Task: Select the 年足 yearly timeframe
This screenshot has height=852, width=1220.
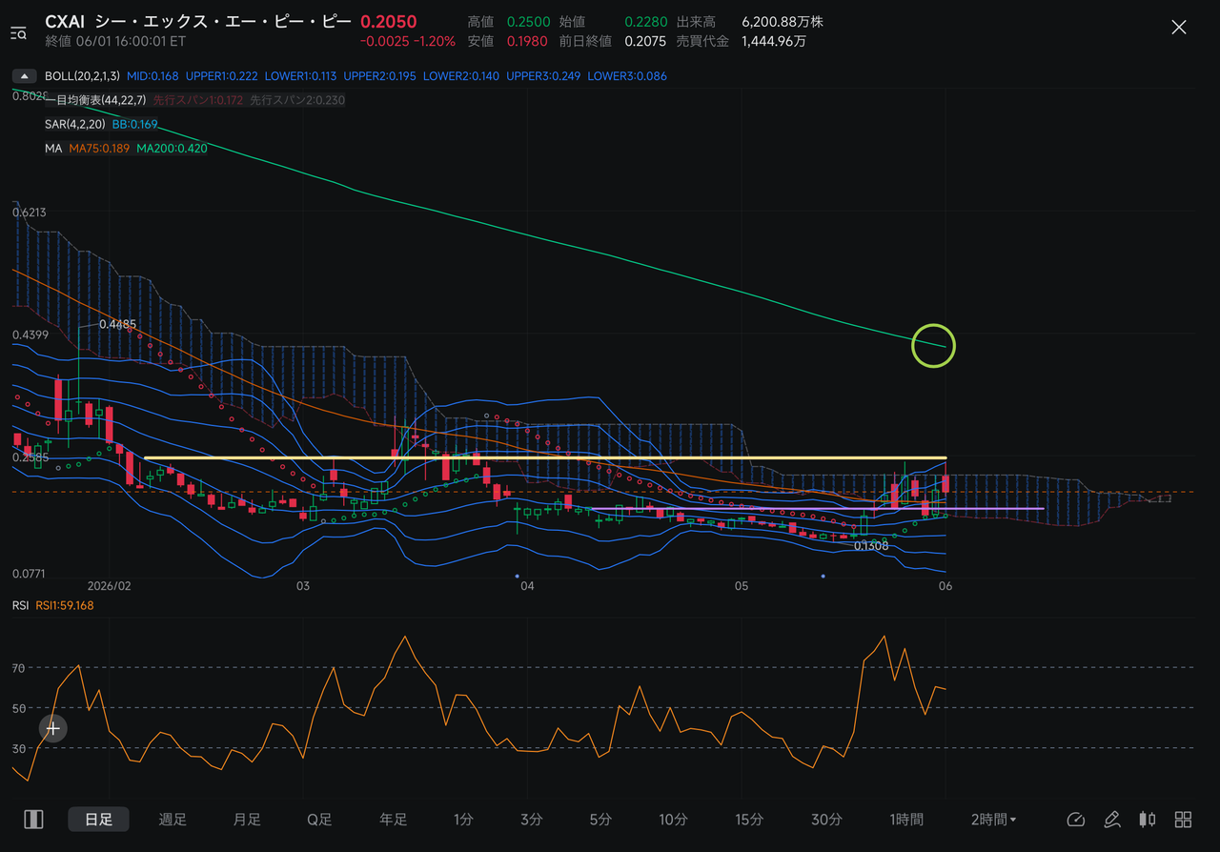Action: 394,820
